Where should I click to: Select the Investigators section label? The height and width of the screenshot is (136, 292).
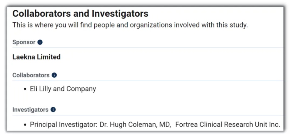(x=30, y=110)
